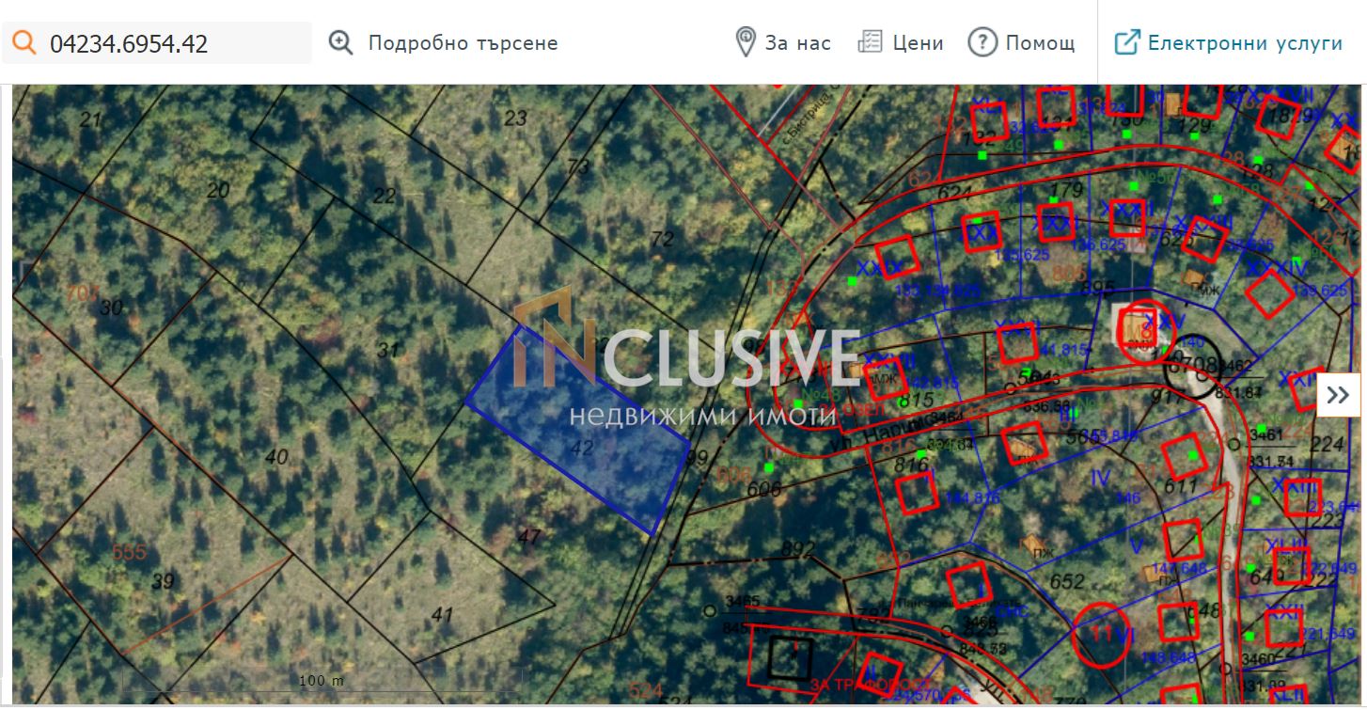This screenshot has width=1367, height=710.
Task: Expand the side panel with double chevron
Action: pos(1338,396)
